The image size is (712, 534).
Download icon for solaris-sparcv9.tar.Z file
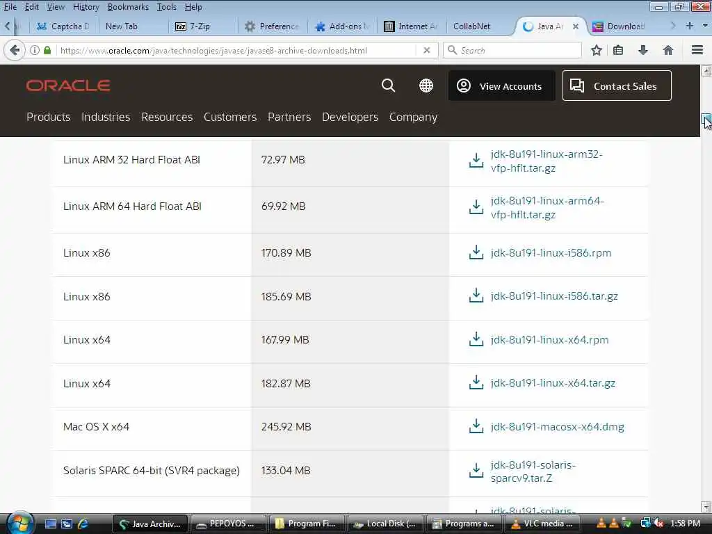(476, 471)
